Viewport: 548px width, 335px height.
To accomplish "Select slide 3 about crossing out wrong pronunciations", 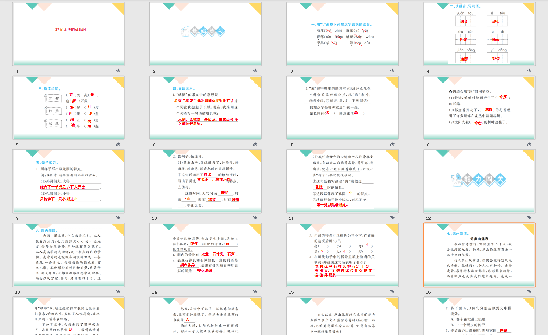I will (342, 34).
